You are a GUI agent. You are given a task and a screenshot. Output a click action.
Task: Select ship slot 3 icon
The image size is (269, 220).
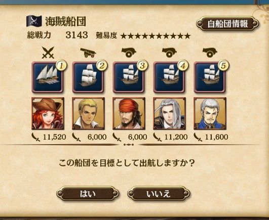pyautogui.click(x=129, y=77)
